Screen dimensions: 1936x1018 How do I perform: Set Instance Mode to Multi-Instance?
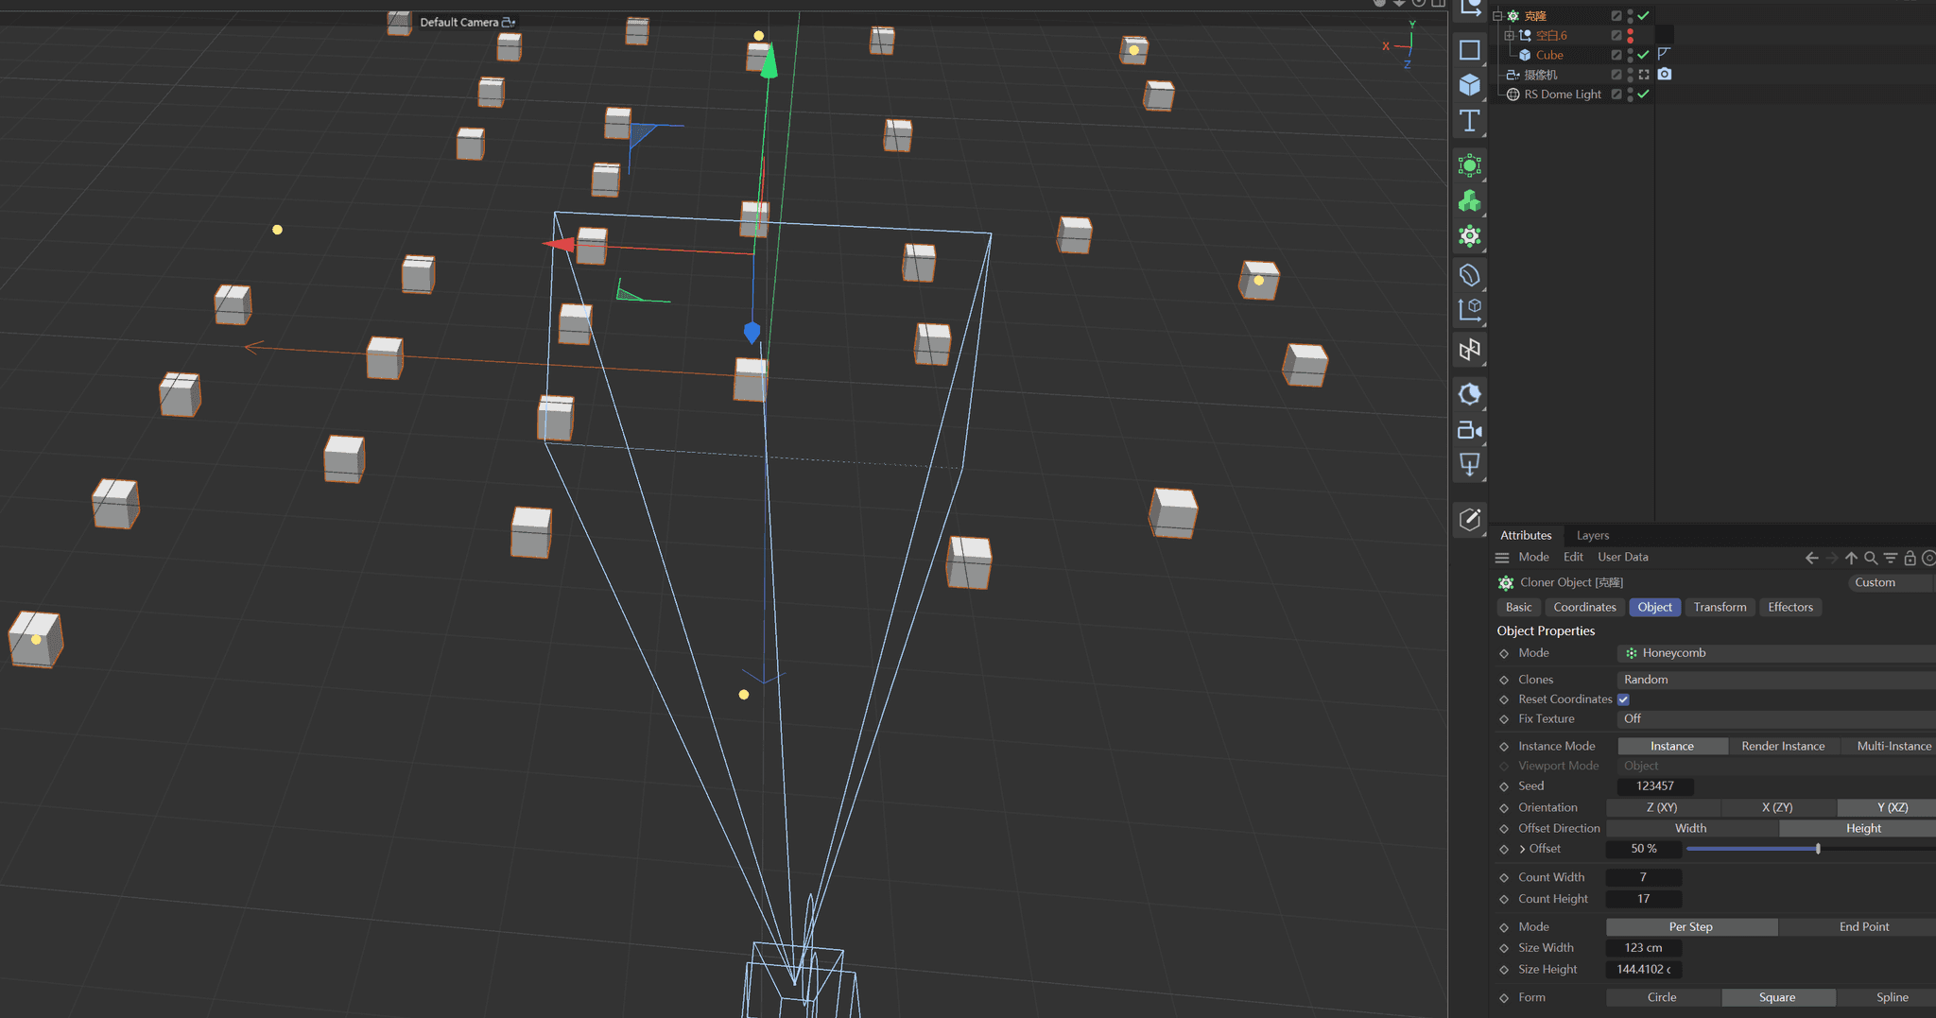pyautogui.click(x=1891, y=746)
